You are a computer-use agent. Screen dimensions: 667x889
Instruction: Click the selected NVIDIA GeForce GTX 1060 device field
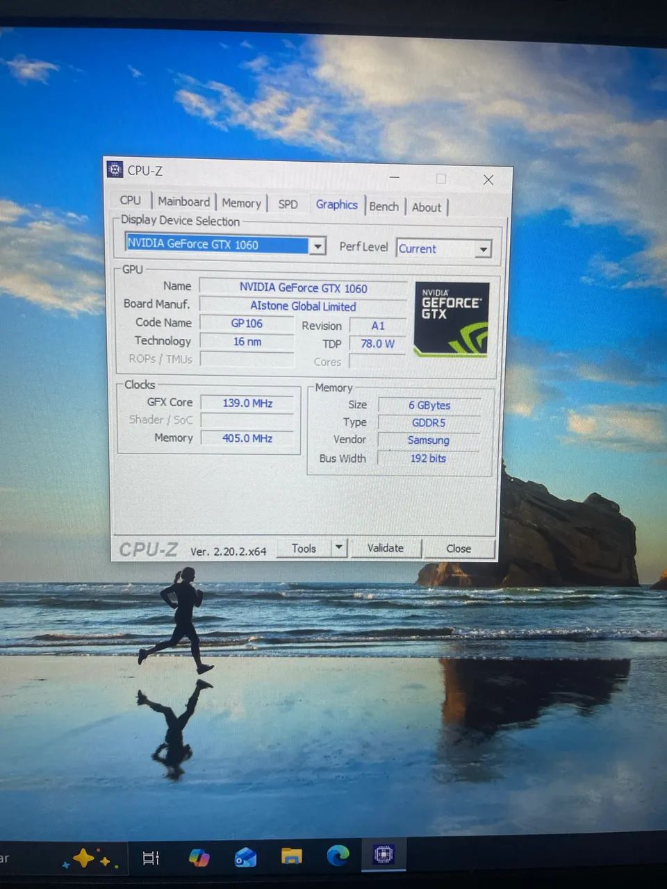point(217,244)
